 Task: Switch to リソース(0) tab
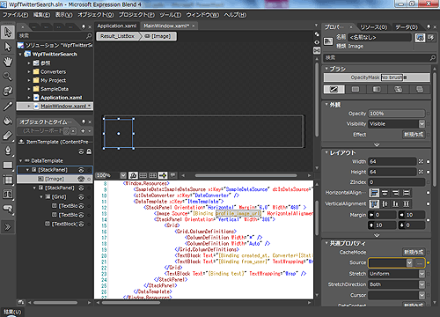[x=374, y=27]
